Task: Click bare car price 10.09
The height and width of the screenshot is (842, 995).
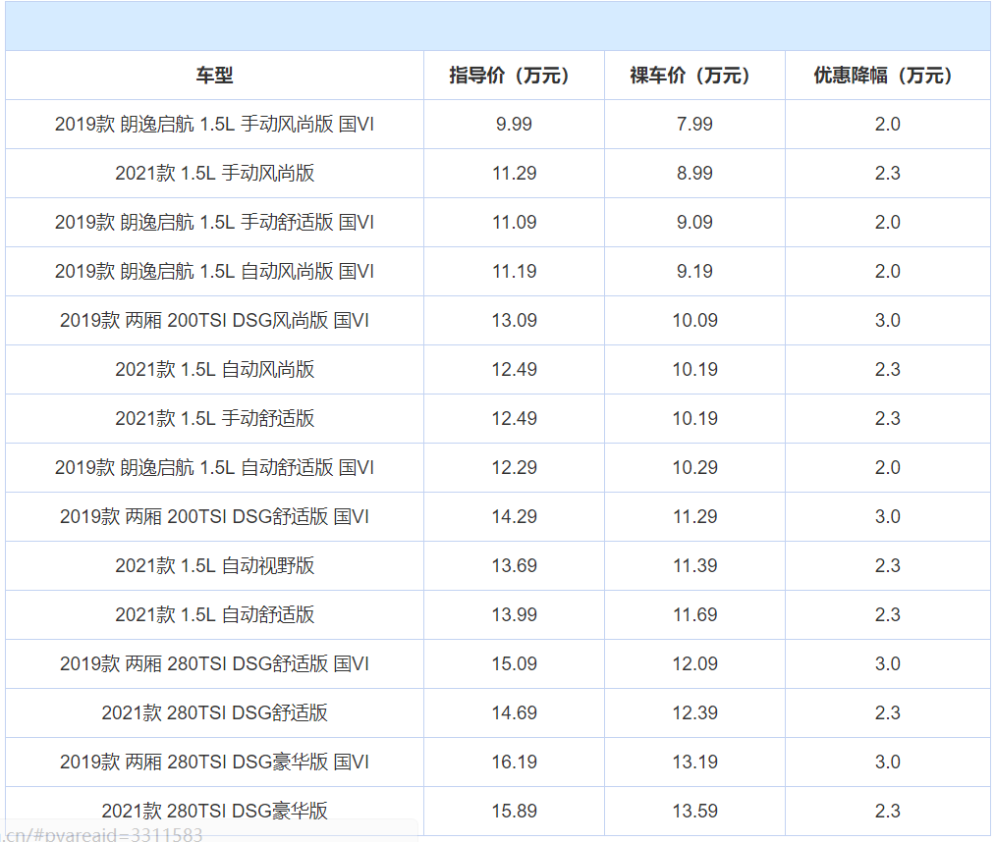Action: (694, 320)
